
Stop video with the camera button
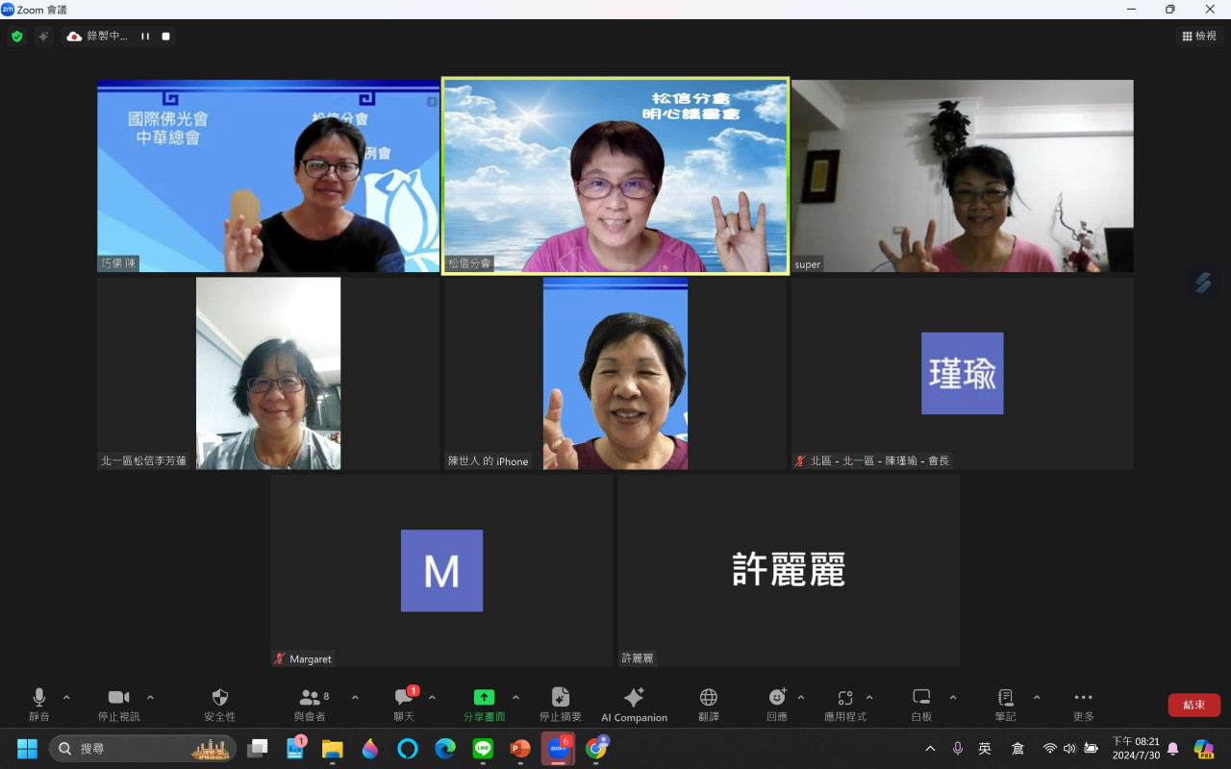point(119,705)
